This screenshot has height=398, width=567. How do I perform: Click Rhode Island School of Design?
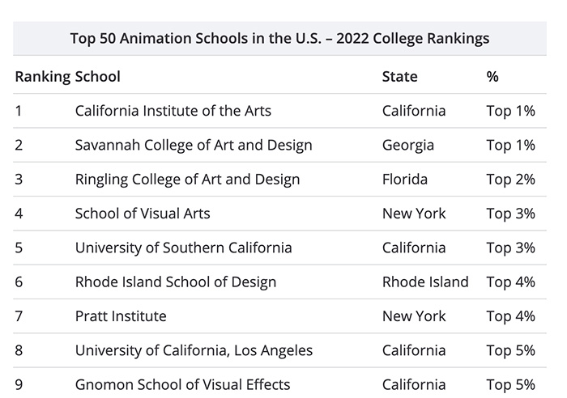[175, 282]
